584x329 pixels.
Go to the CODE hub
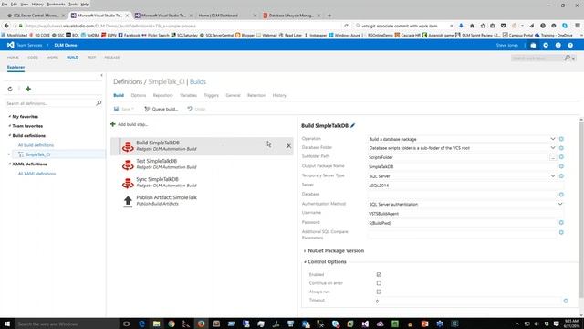33,58
